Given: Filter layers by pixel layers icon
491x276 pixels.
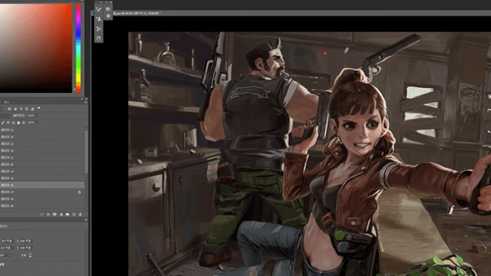Looking at the screenshot, I should [10, 108].
